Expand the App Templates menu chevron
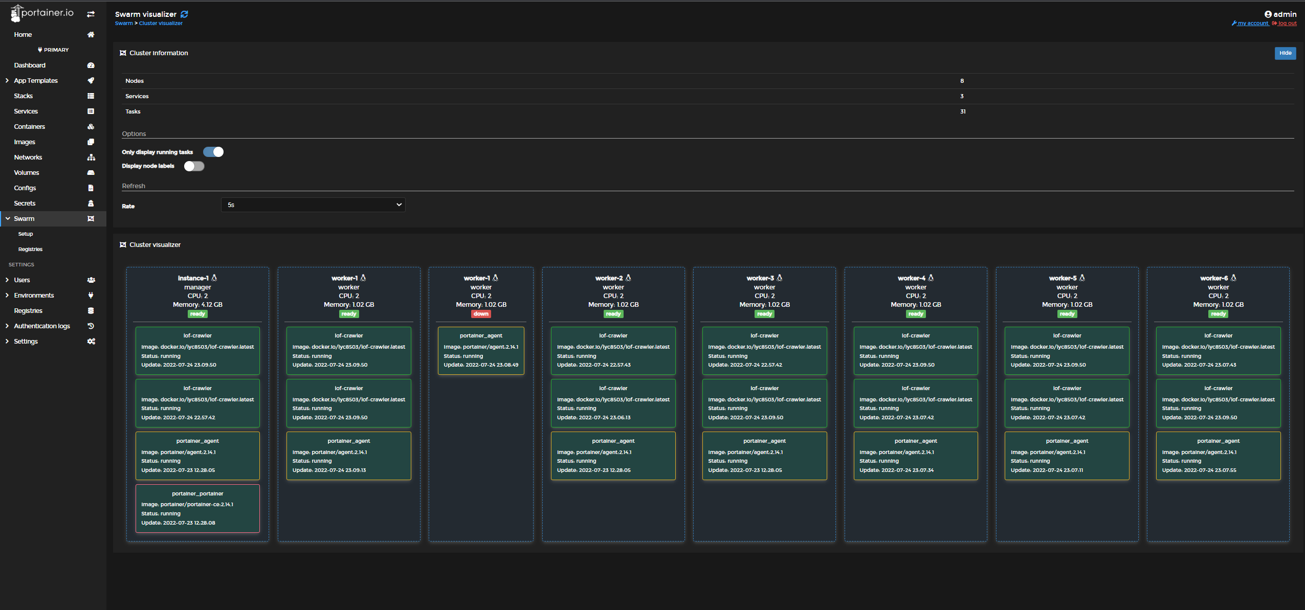This screenshot has width=1305, height=610. click(7, 81)
